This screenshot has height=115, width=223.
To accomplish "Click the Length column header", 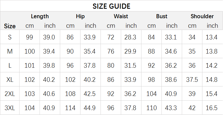I will (40, 16).
